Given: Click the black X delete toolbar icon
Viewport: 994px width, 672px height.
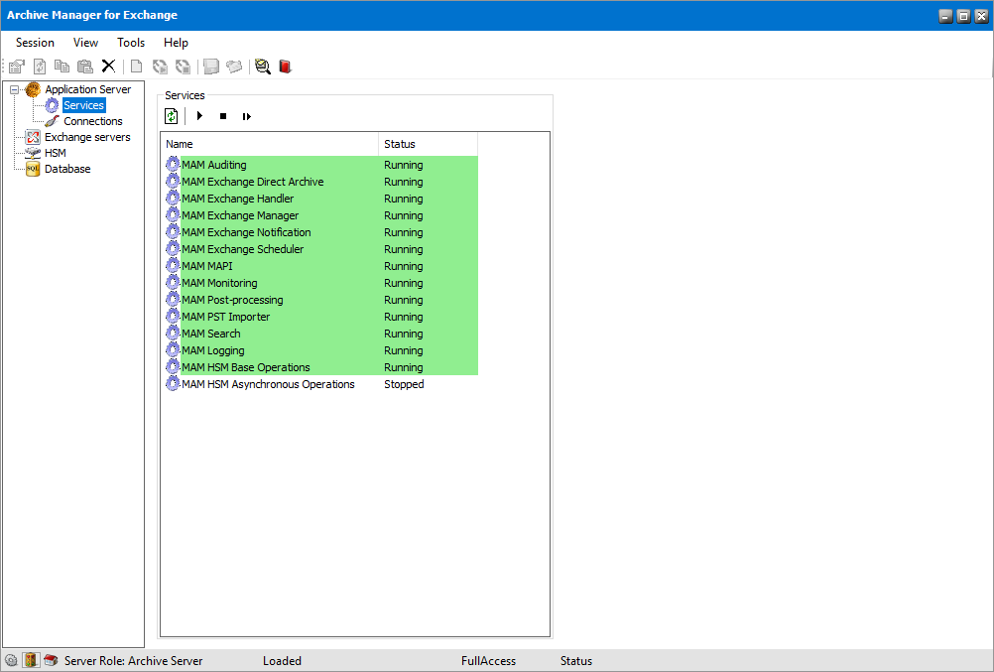Looking at the screenshot, I should click(x=108, y=66).
